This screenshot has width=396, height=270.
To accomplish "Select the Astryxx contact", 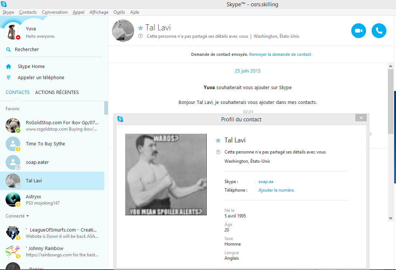I will pos(52,199).
